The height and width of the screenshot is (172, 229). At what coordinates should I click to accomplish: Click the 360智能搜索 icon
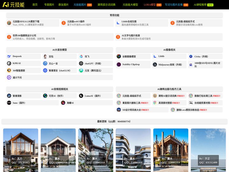9,70
